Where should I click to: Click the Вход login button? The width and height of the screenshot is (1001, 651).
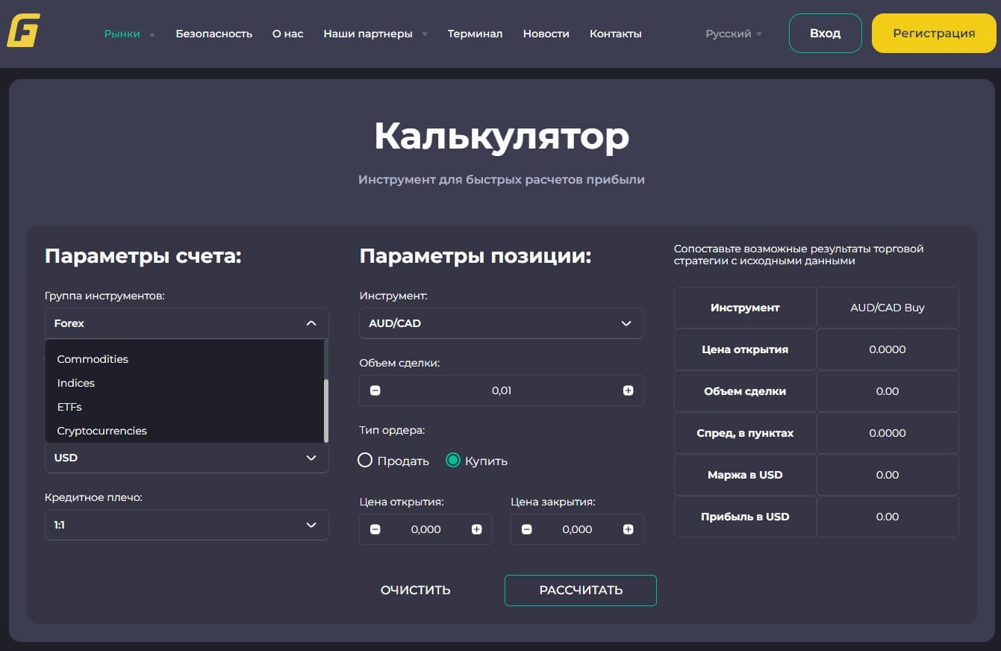click(x=825, y=33)
